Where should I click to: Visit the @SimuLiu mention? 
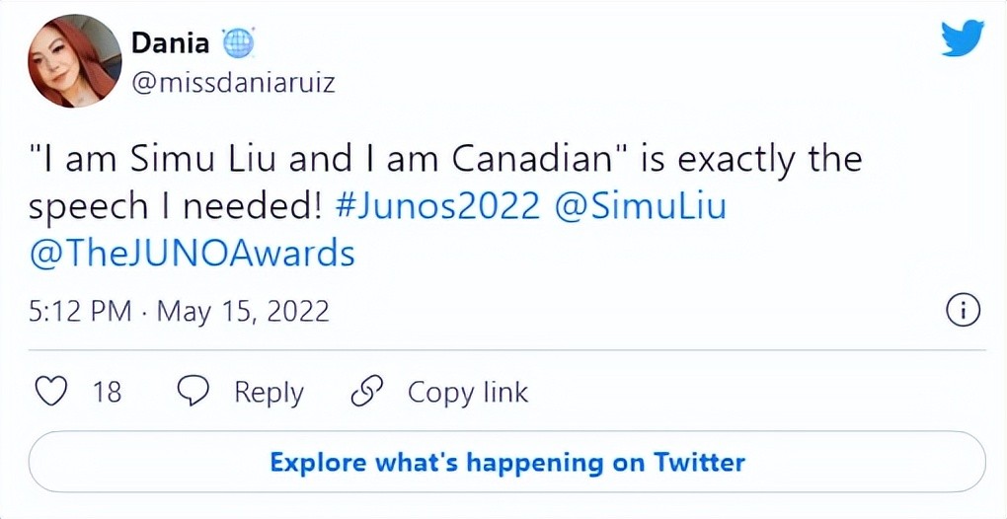(x=642, y=207)
